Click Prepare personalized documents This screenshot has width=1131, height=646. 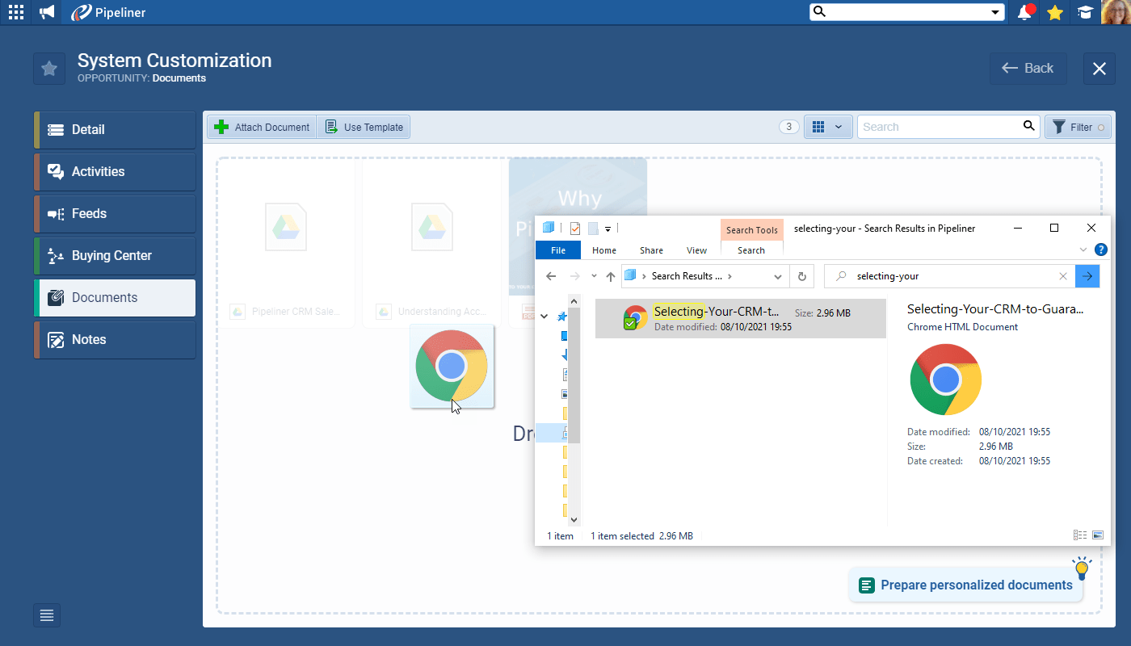tap(966, 585)
